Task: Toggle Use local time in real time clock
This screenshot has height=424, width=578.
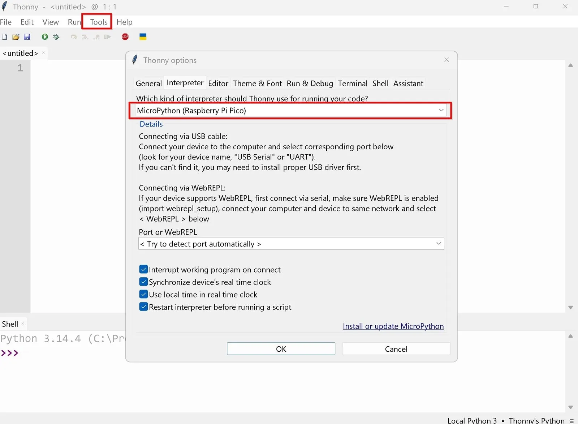Action: tap(143, 294)
